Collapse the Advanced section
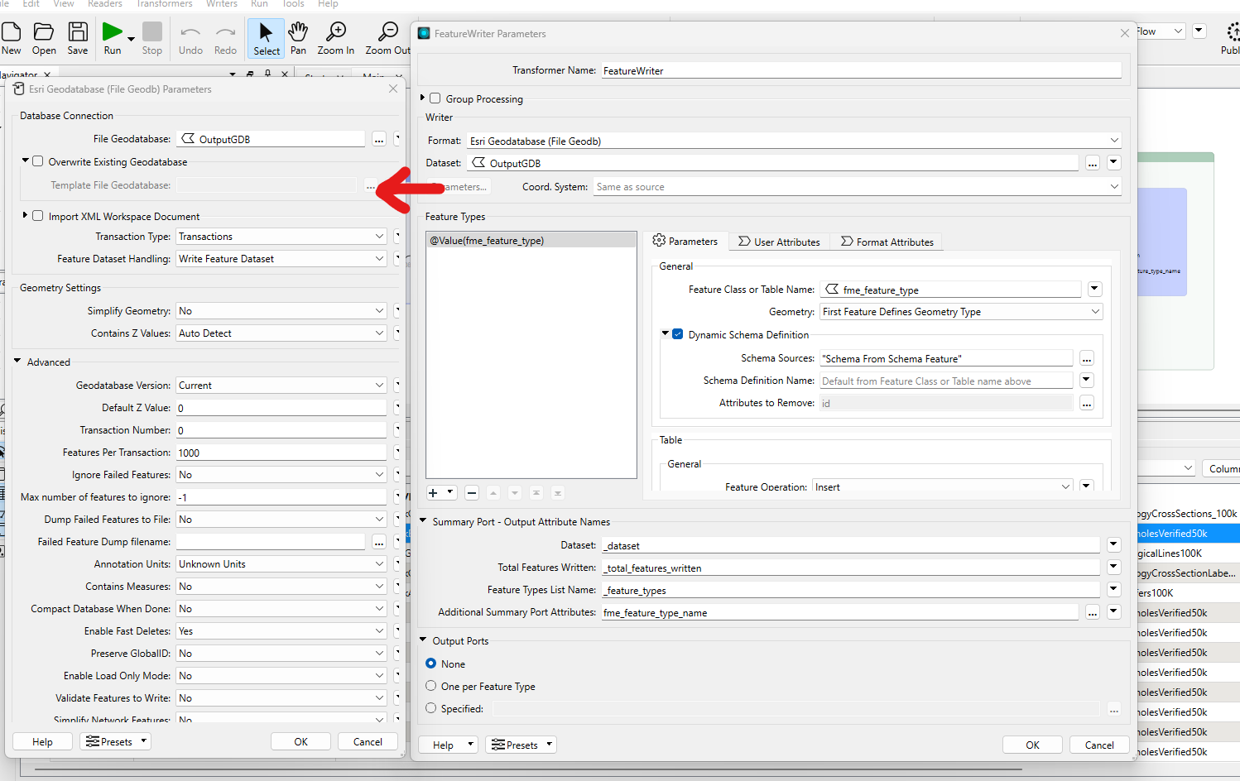This screenshot has width=1240, height=781. (x=17, y=362)
